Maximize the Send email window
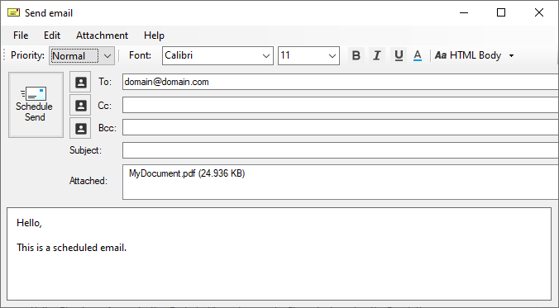This screenshot has width=559, height=308. pyautogui.click(x=501, y=13)
